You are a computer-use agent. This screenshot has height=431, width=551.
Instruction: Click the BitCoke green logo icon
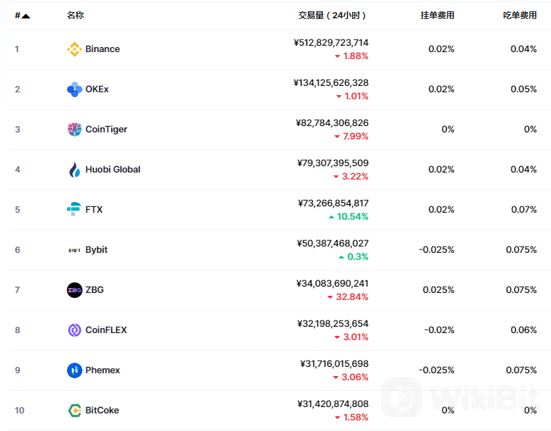pos(75,411)
